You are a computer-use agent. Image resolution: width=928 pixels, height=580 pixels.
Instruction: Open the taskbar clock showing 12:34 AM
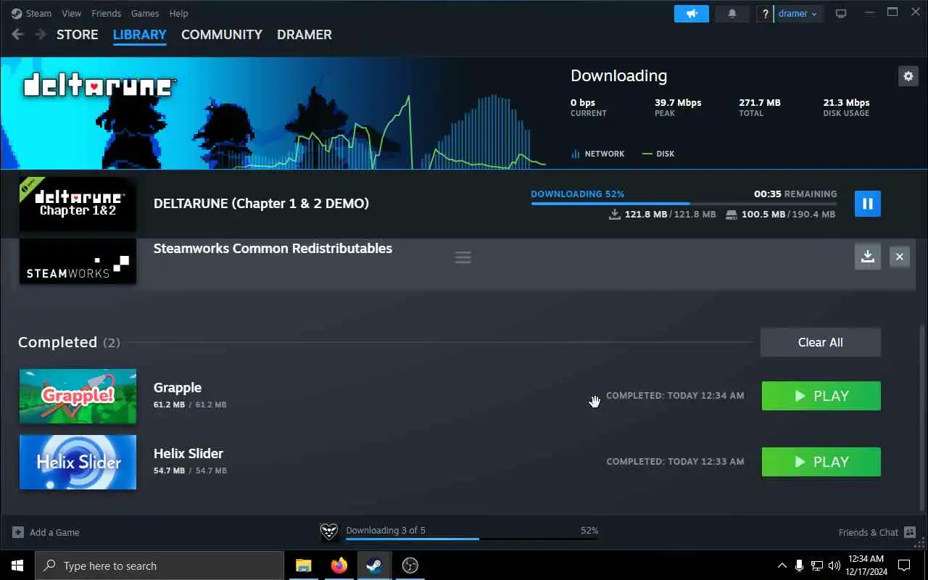pyautogui.click(x=866, y=565)
